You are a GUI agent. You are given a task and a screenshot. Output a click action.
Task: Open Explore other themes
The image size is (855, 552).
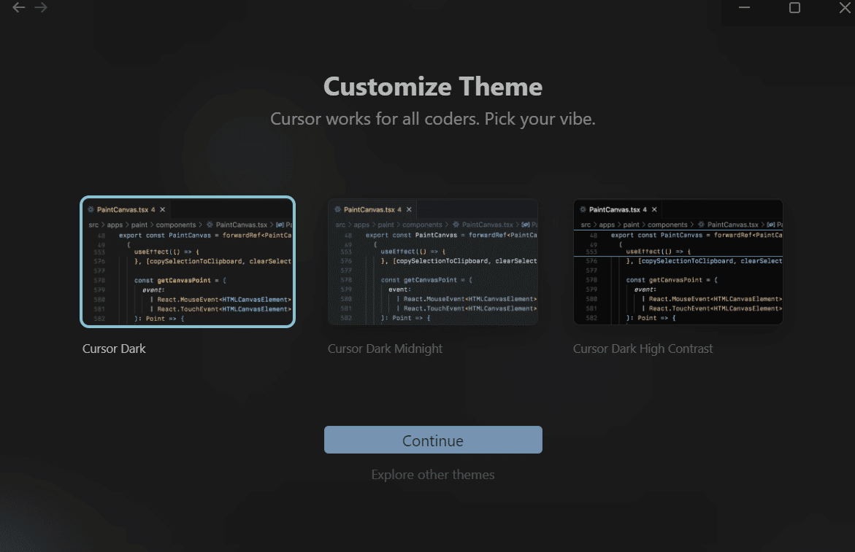coord(433,474)
